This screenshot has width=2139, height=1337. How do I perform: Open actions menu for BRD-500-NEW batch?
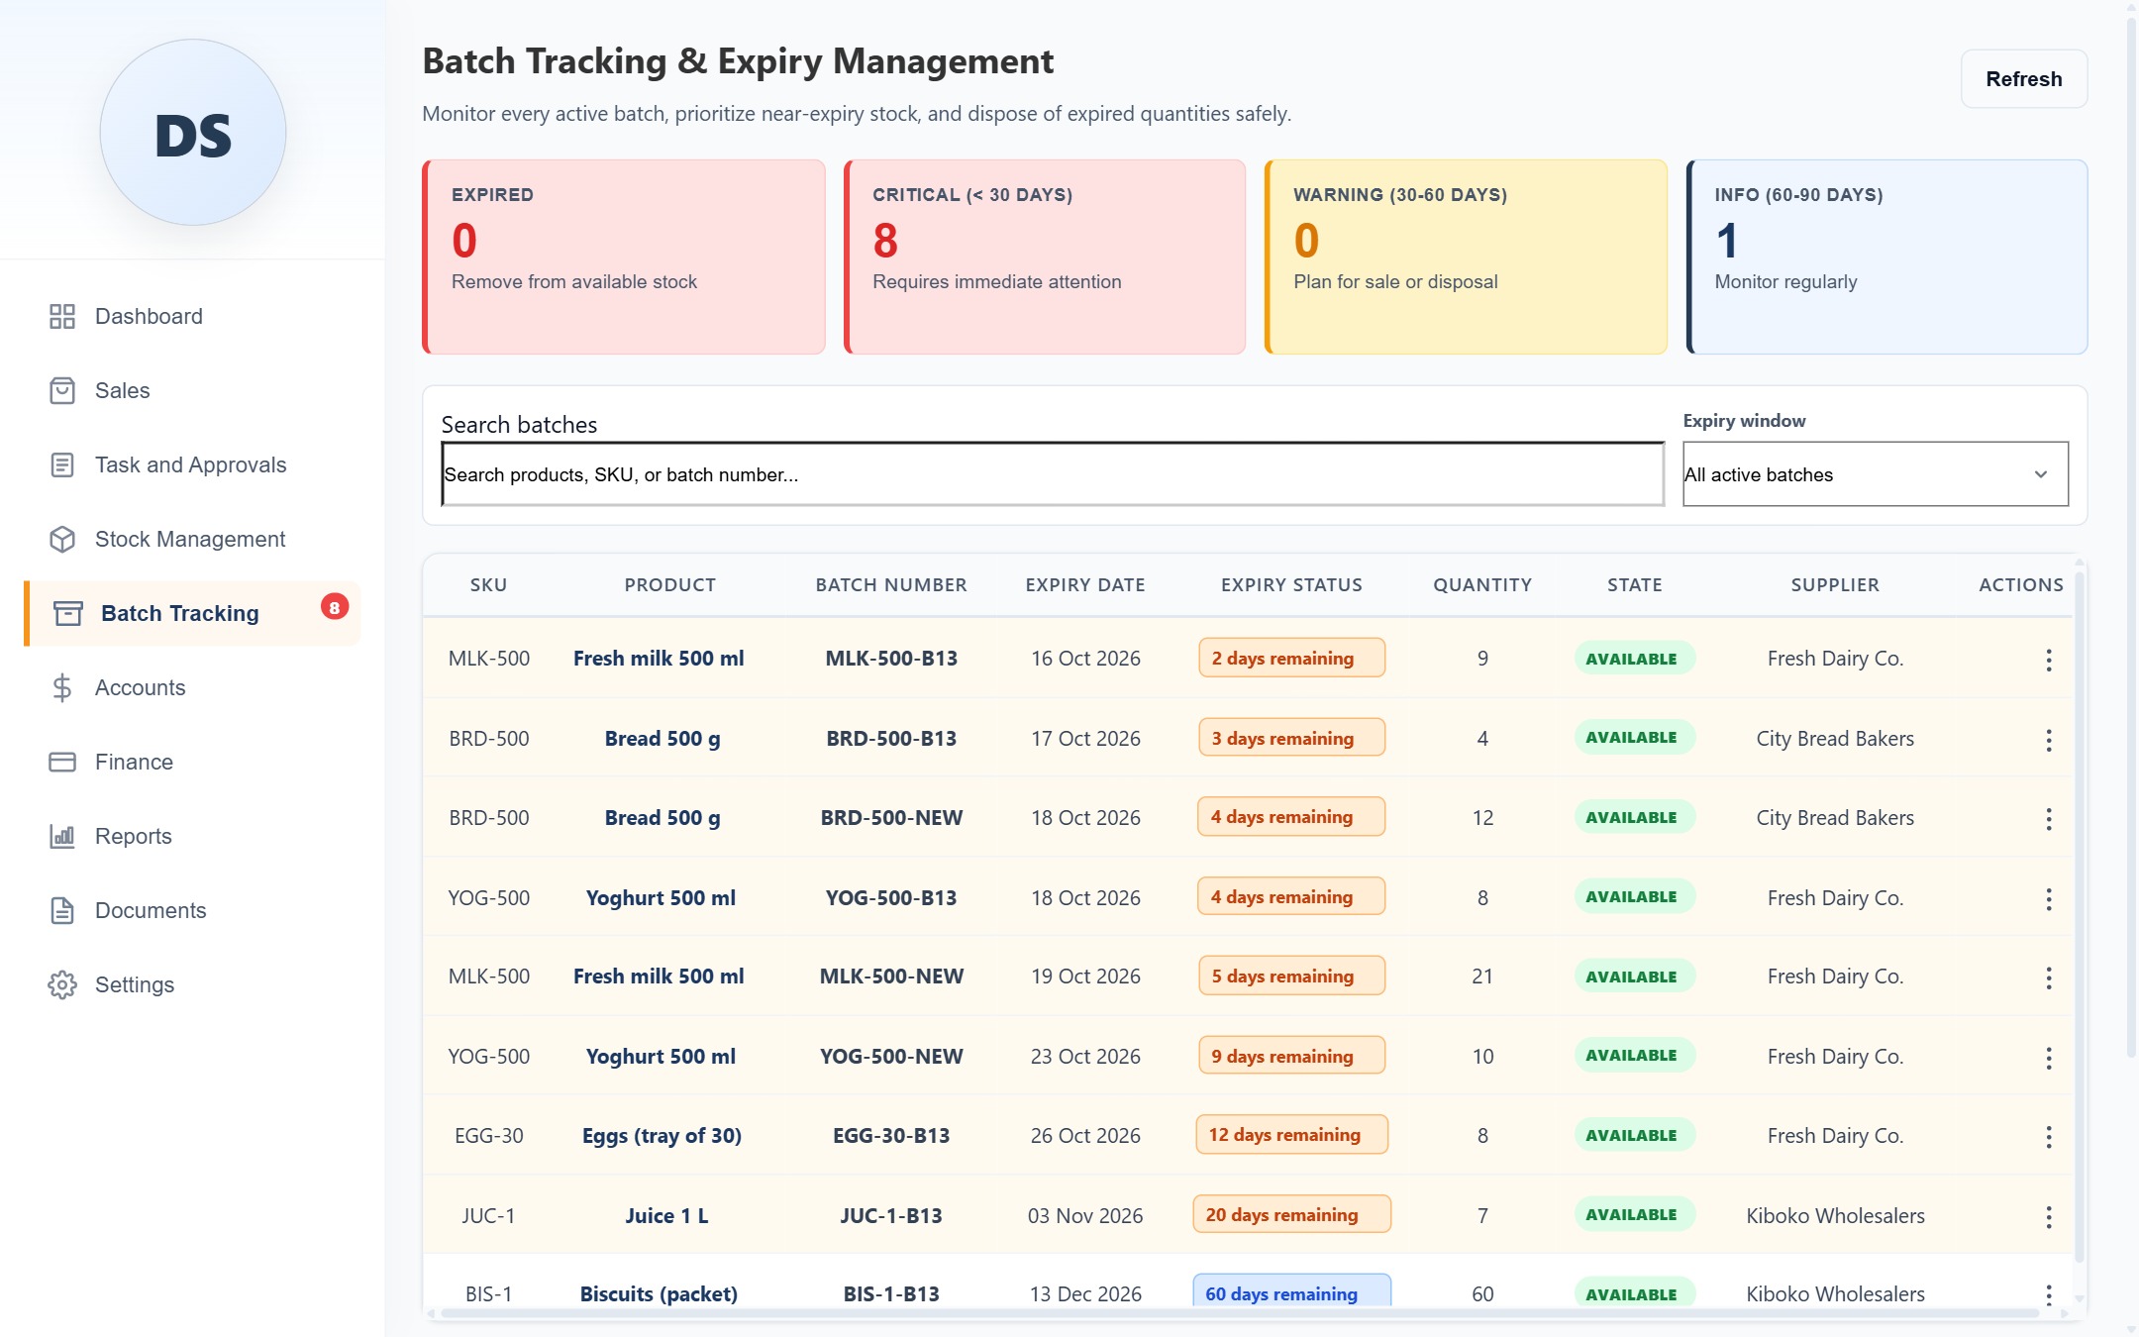[x=2049, y=819]
